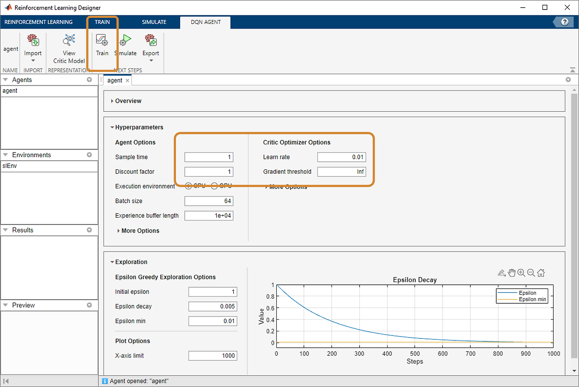Switch to the Train tab

[x=102, y=22]
